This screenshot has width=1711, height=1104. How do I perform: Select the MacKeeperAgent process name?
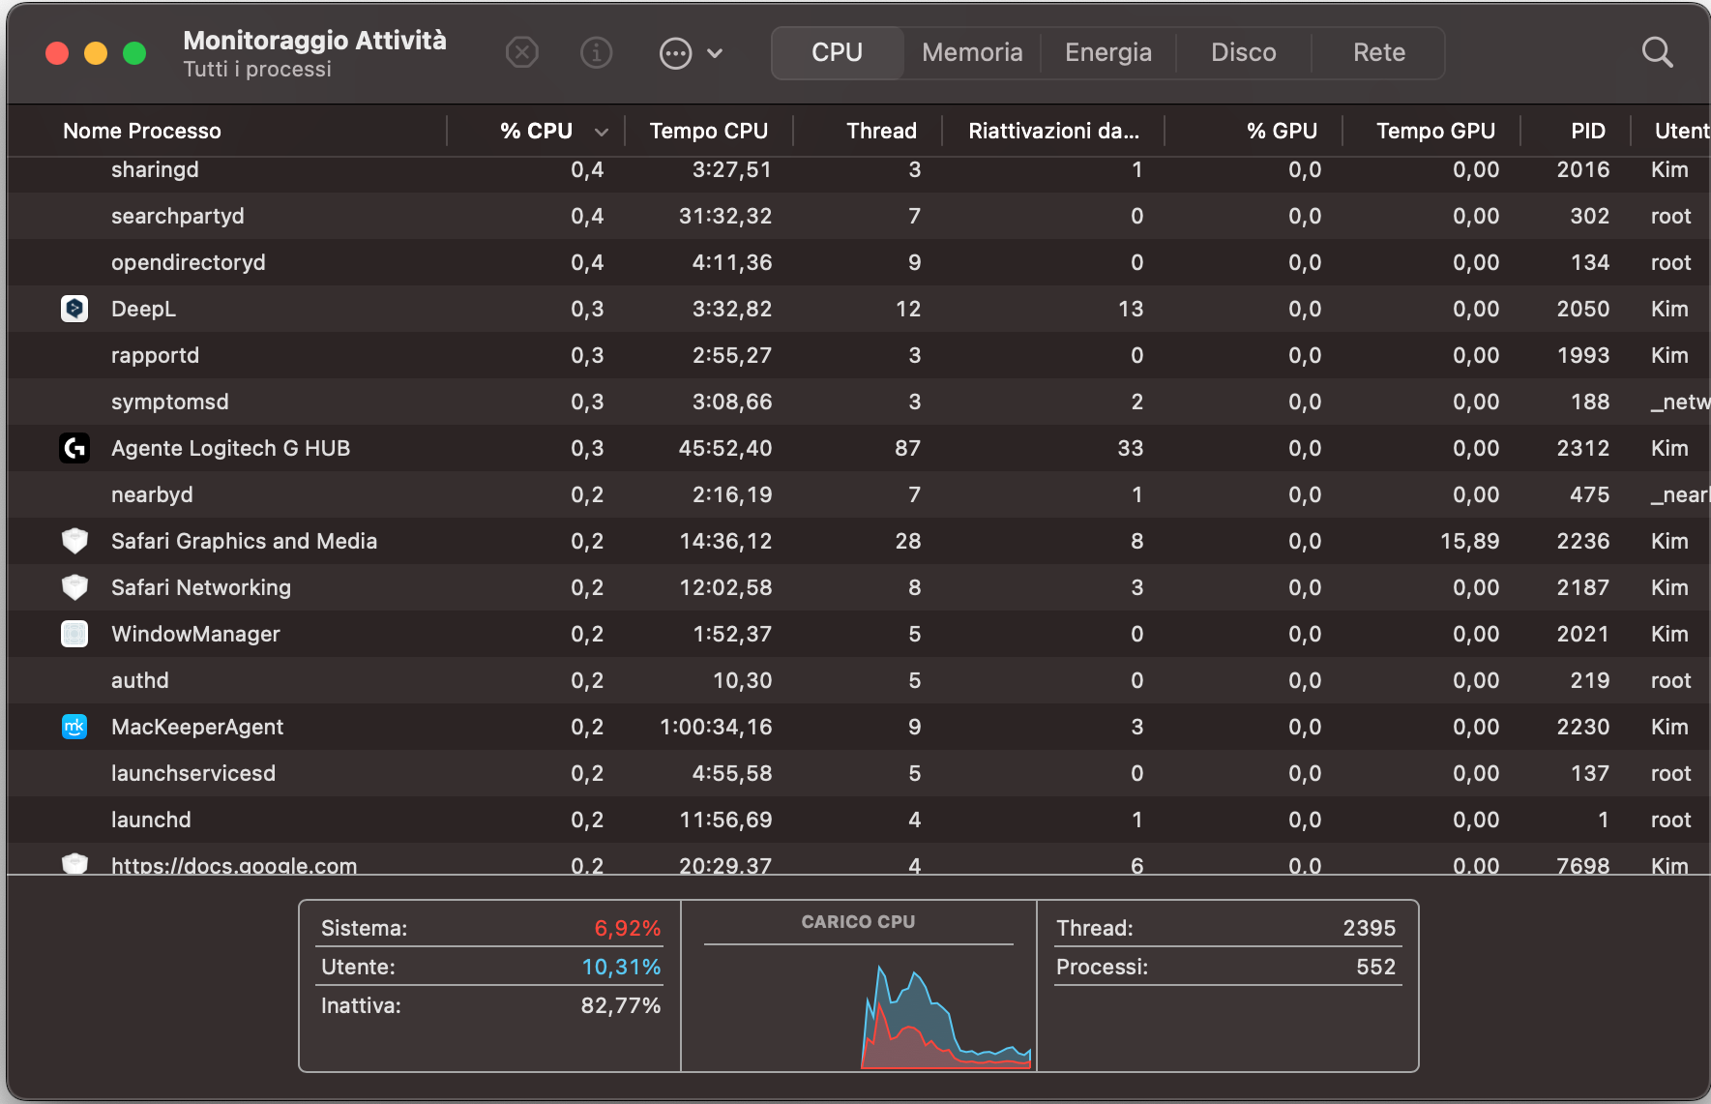tap(197, 727)
